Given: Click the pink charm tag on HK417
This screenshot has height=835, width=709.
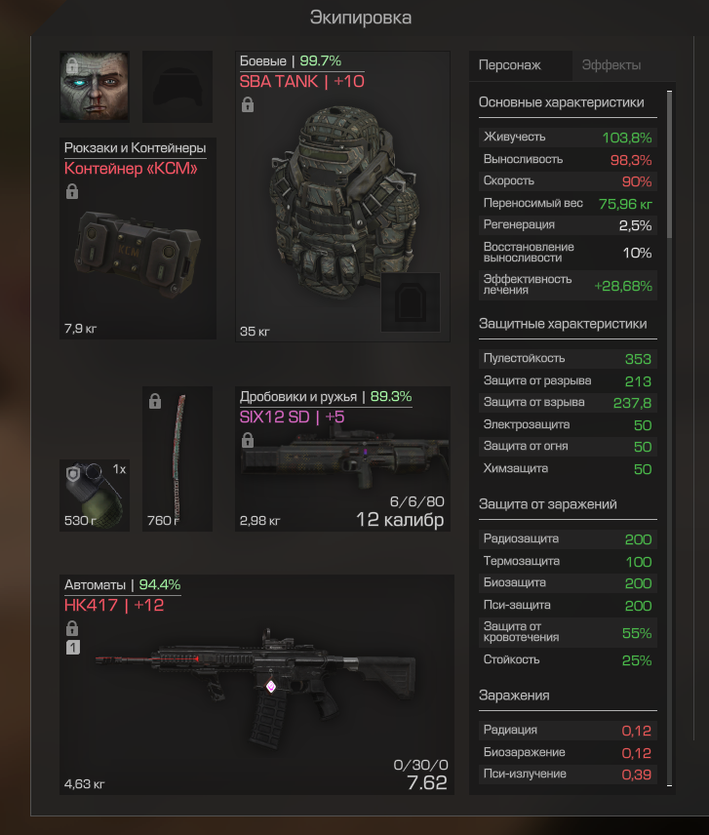Looking at the screenshot, I should click(271, 687).
